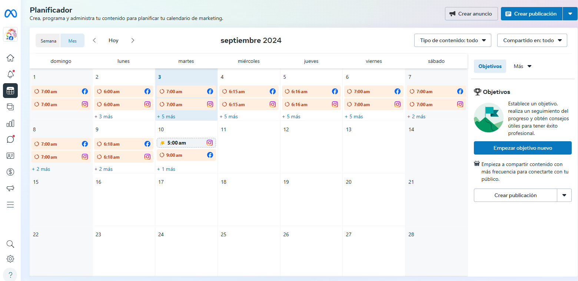The image size is (578, 281).
Task: Click the Monetization dollar sign icon
Action: click(x=10, y=172)
